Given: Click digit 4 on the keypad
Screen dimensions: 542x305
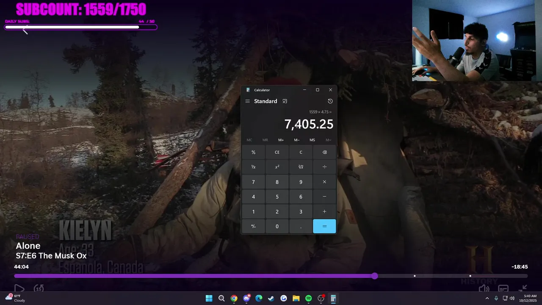Looking at the screenshot, I should [x=253, y=197].
